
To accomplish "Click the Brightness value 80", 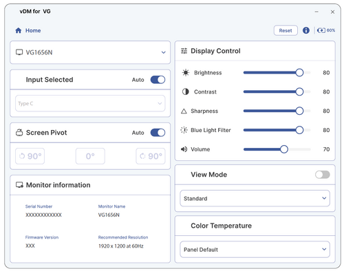I will (x=326, y=73).
